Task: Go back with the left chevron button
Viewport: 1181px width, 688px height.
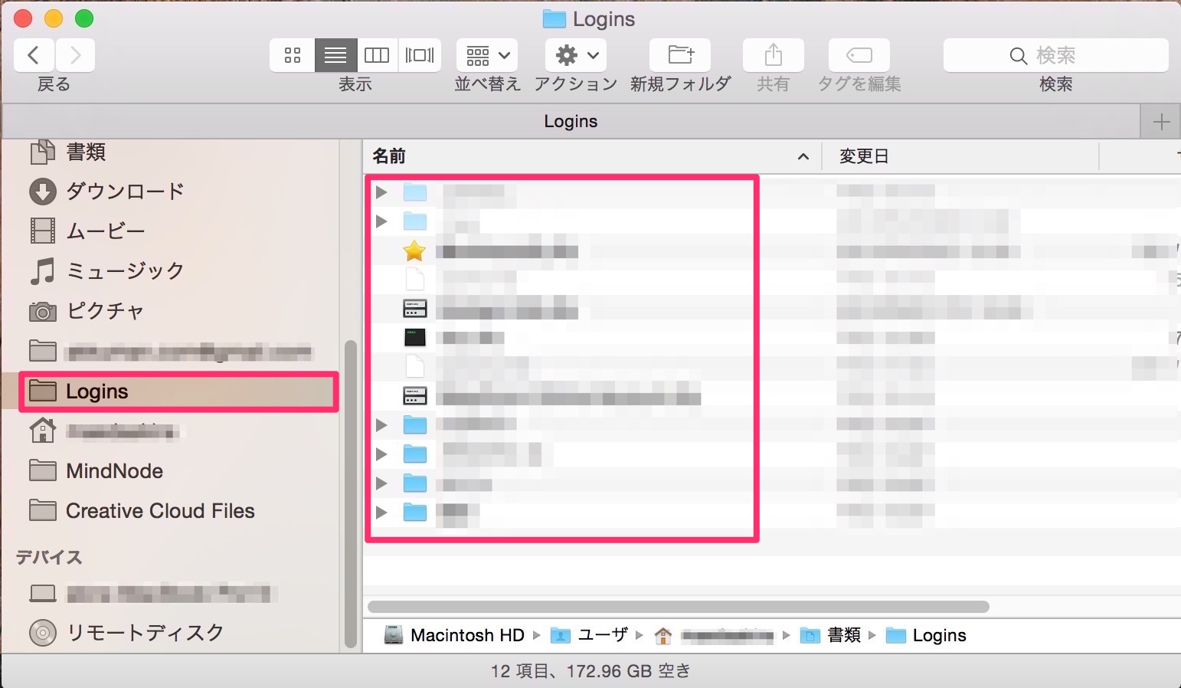Action: [x=34, y=55]
